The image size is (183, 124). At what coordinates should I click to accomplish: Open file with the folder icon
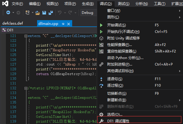tap(38, 13)
